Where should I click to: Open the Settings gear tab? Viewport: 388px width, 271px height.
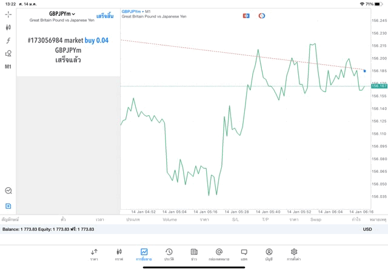click(x=293, y=255)
